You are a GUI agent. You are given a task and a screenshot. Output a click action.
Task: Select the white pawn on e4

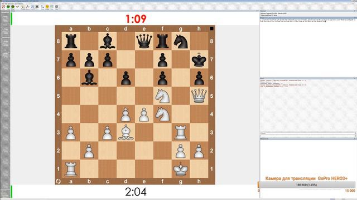pos(144,114)
